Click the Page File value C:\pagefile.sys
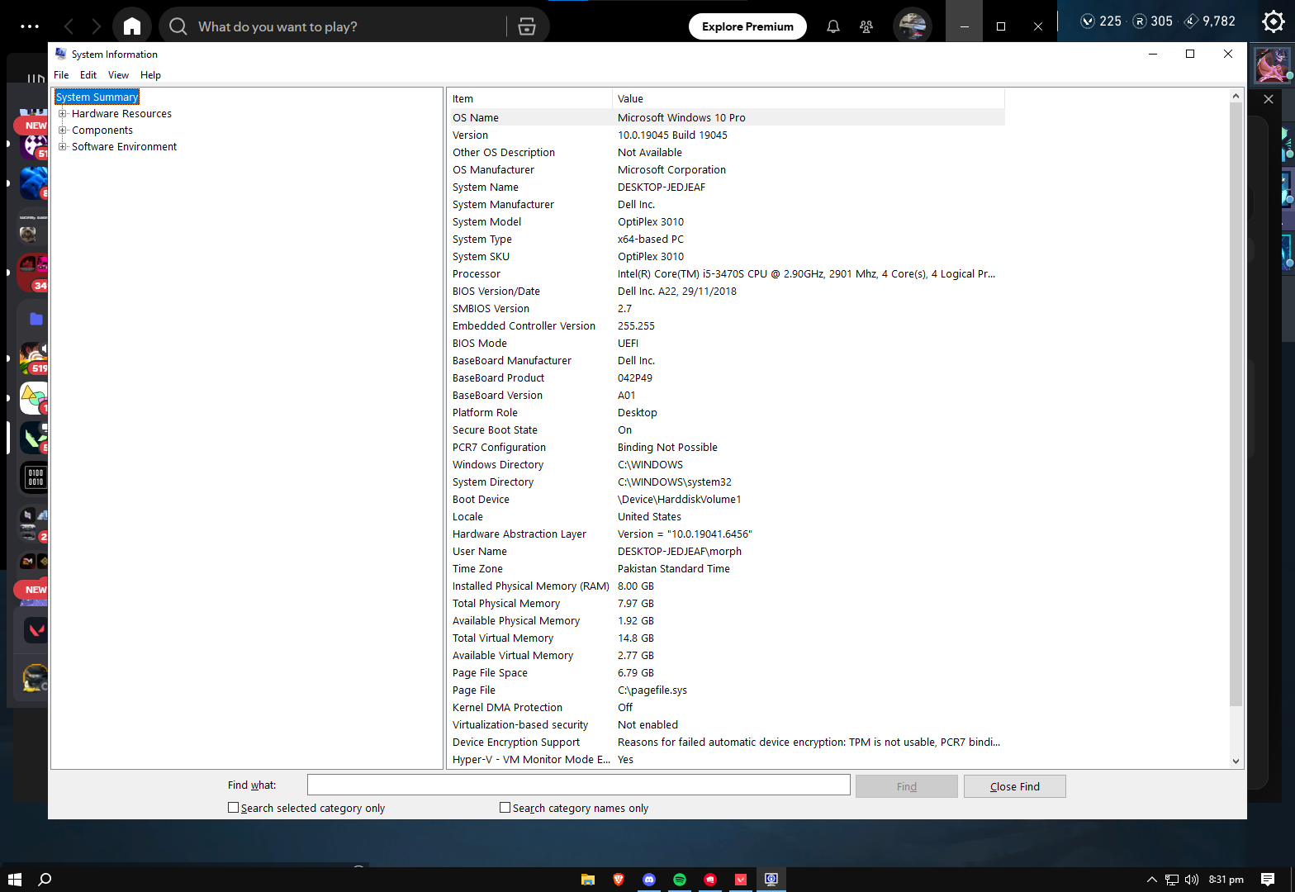1295x892 pixels. (x=652, y=690)
